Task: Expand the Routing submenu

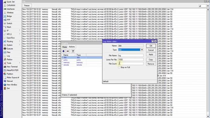Action: [x=20, y=41]
